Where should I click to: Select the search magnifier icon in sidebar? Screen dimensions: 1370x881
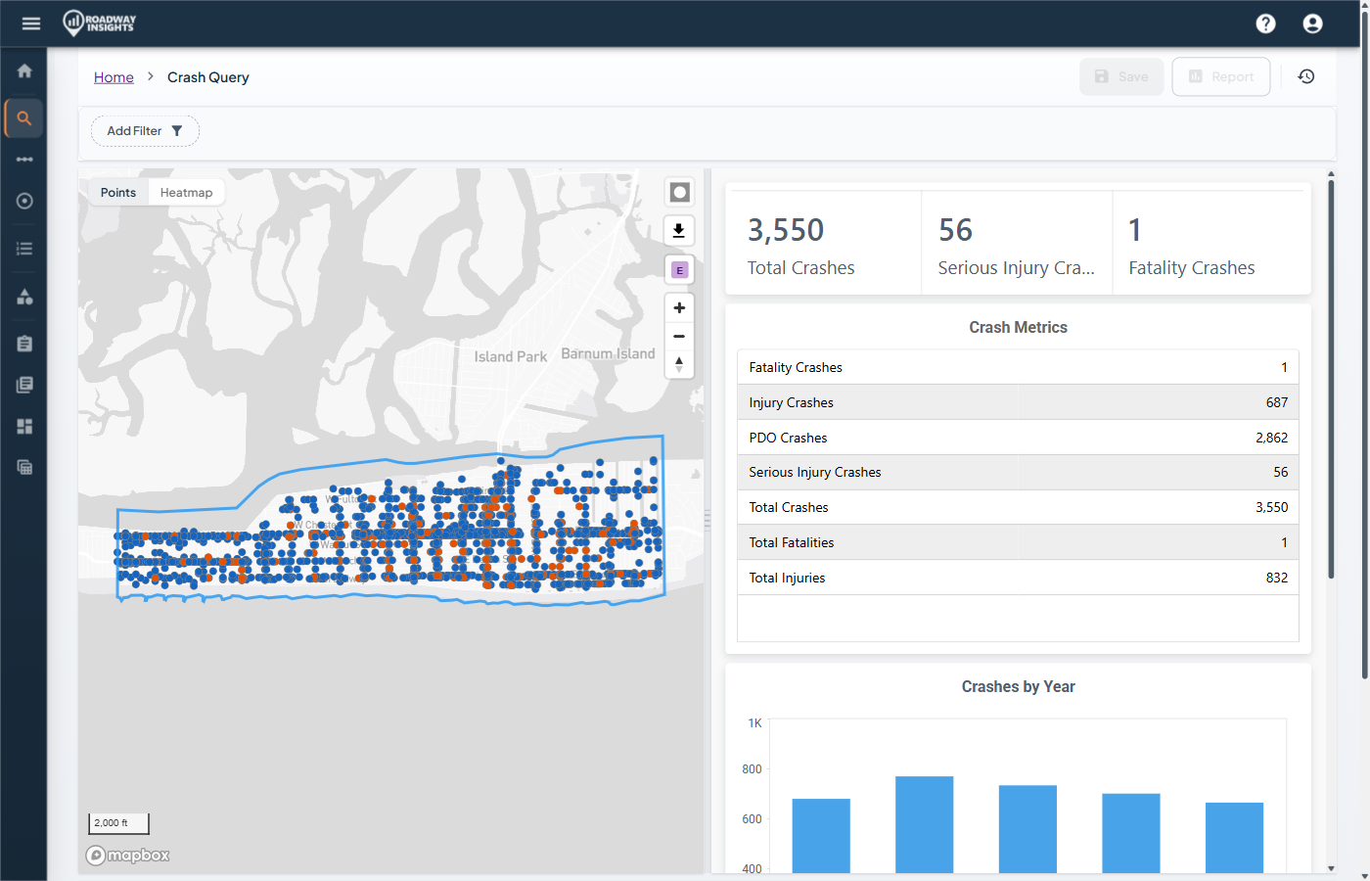pos(23,117)
